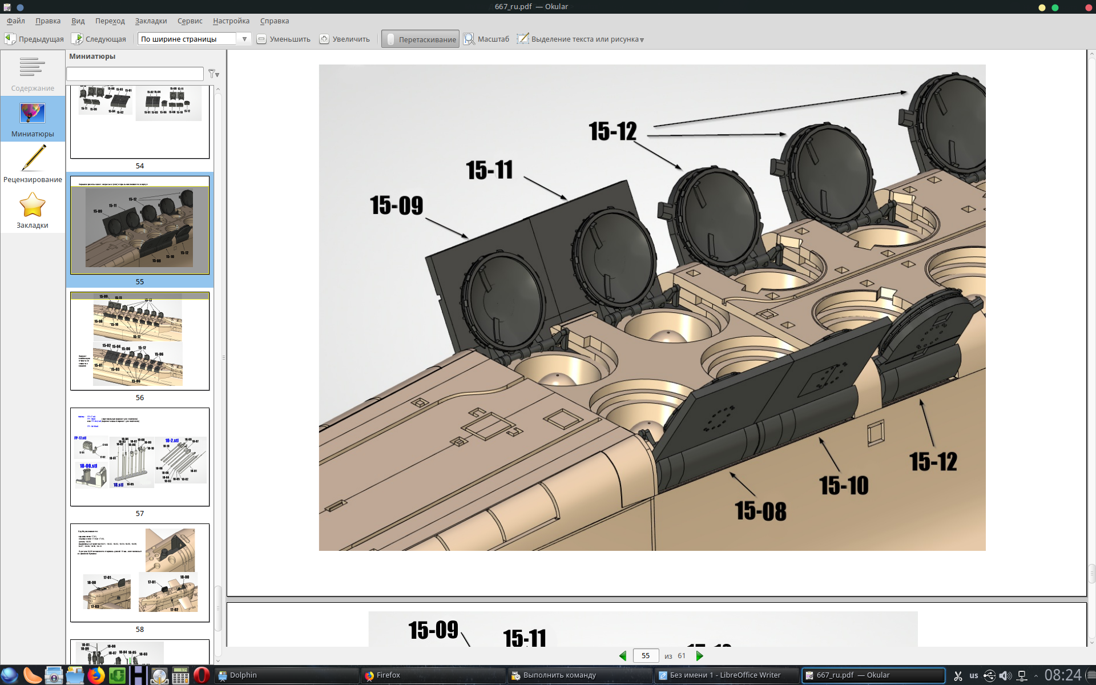Image resolution: width=1096 pixels, height=685 pixels.
Task: Click the Уменьшить zoom out icon
Action: pos(261,39)
